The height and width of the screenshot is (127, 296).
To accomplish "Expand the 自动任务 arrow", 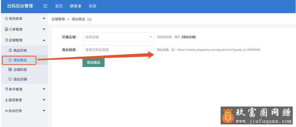I will (44, 111).
